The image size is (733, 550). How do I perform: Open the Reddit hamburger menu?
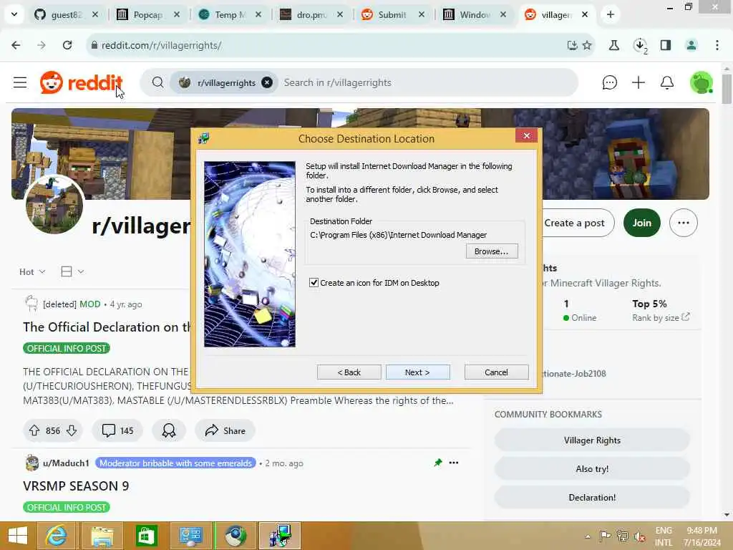(19, 83)
